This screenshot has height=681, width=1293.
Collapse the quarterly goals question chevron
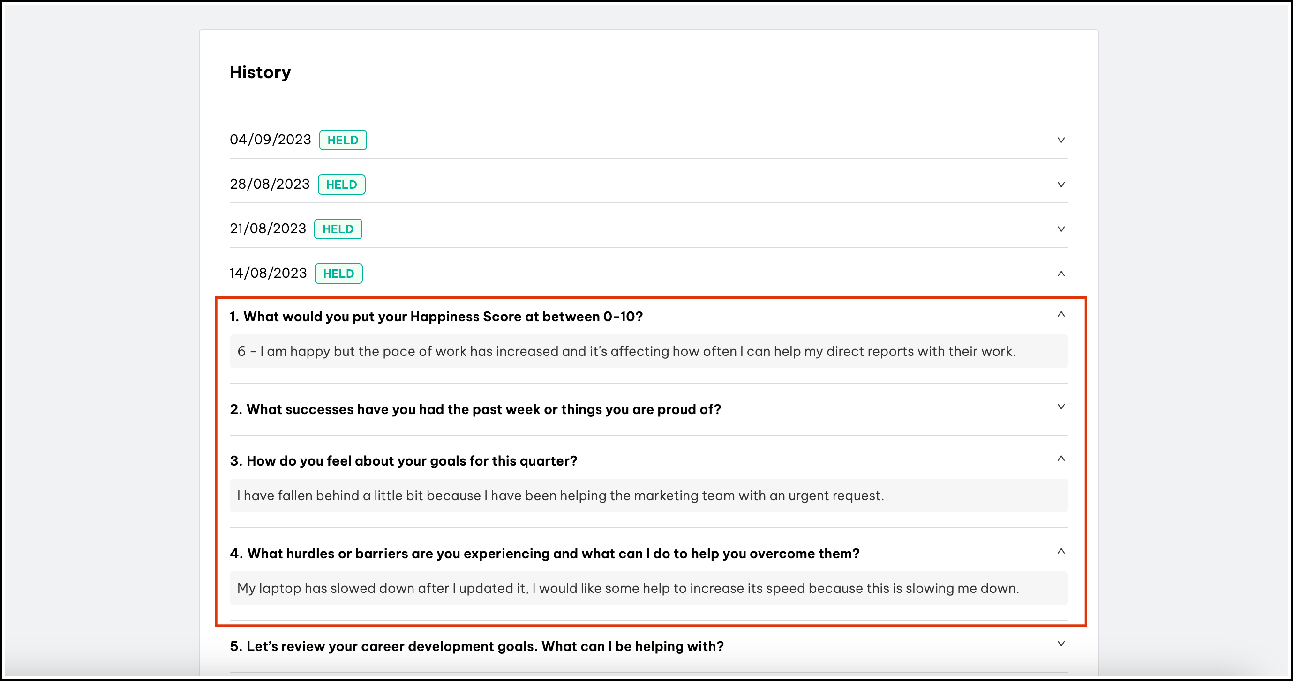click(x=1060, y=459)
